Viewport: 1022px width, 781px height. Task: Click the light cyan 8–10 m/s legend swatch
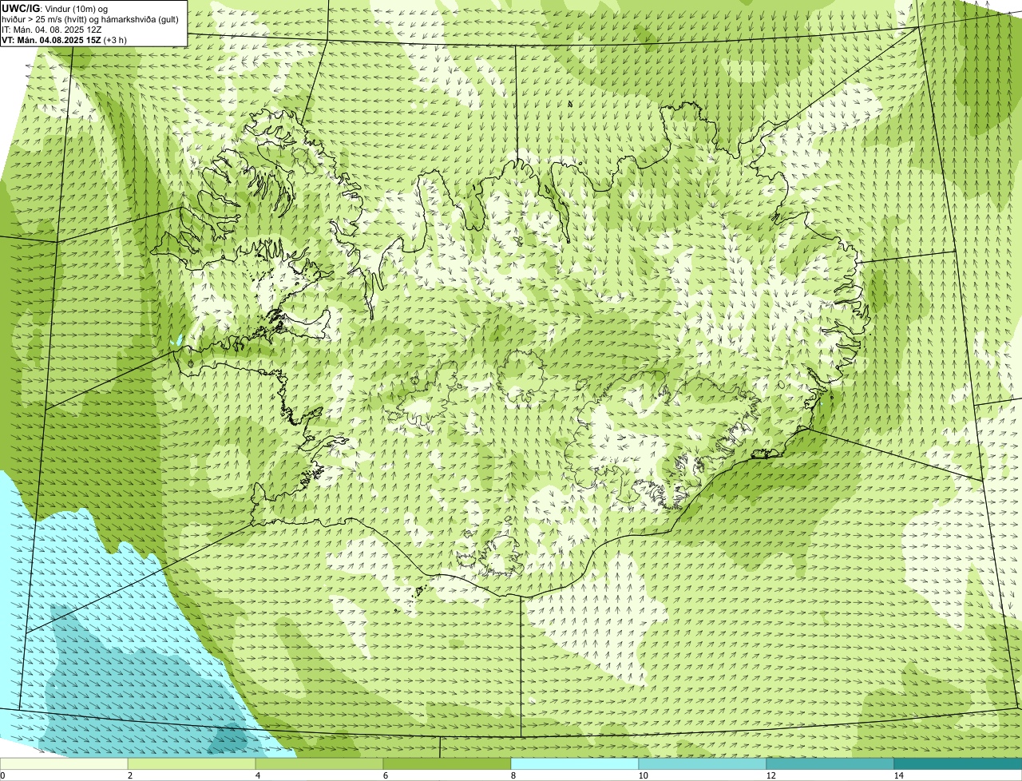[575, 764]
